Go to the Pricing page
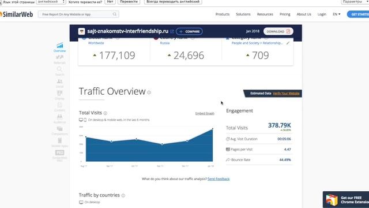This screenshot has height=208, width=369. pos(285,14)
